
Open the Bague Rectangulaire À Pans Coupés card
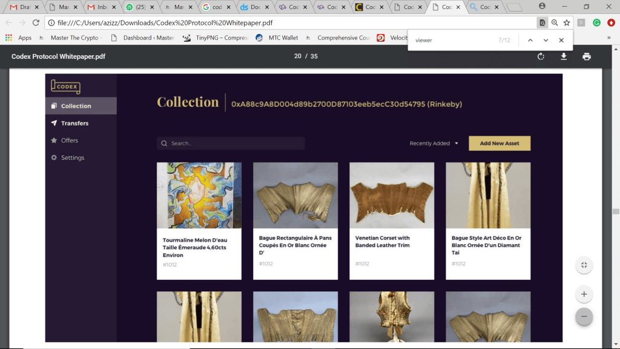[295, 221]
